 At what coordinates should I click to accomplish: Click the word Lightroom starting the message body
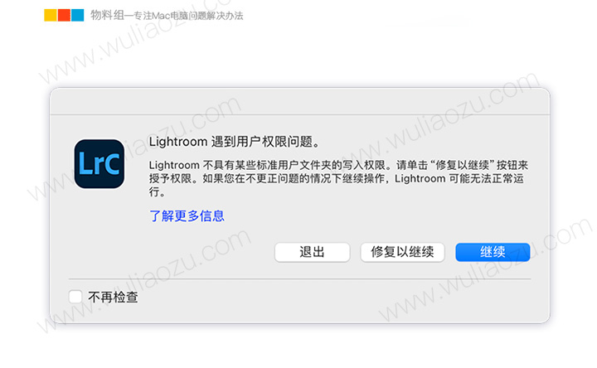(x=174, y=165)
